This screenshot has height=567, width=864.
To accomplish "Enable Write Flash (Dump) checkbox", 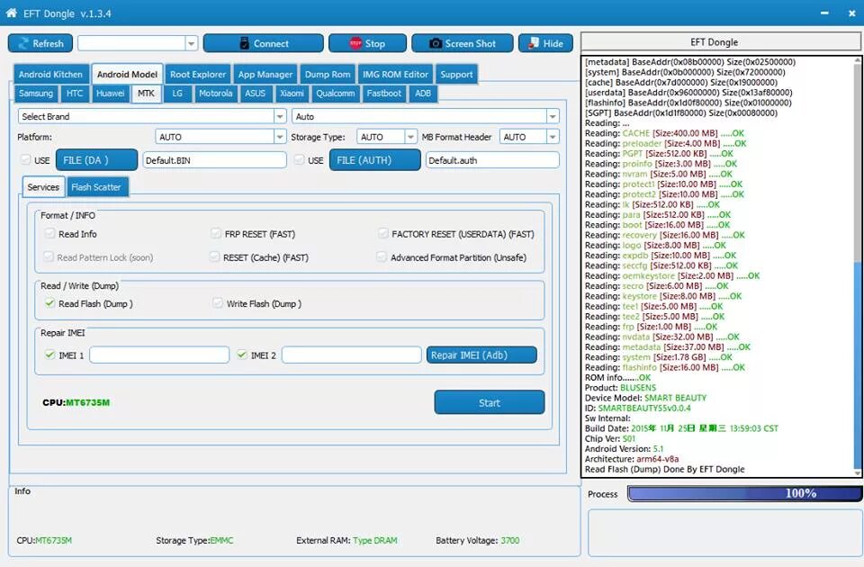I will [x=218, y=303].
